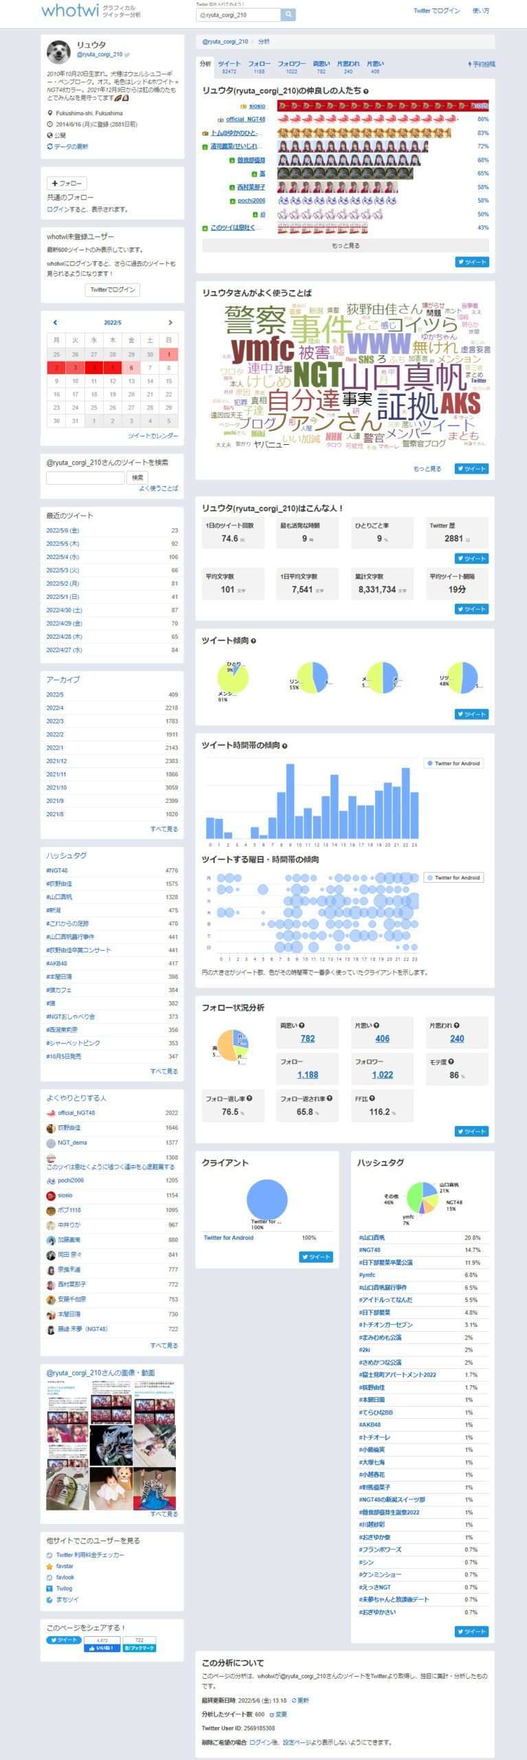Go to previous month in calendar

click(55, 322)
